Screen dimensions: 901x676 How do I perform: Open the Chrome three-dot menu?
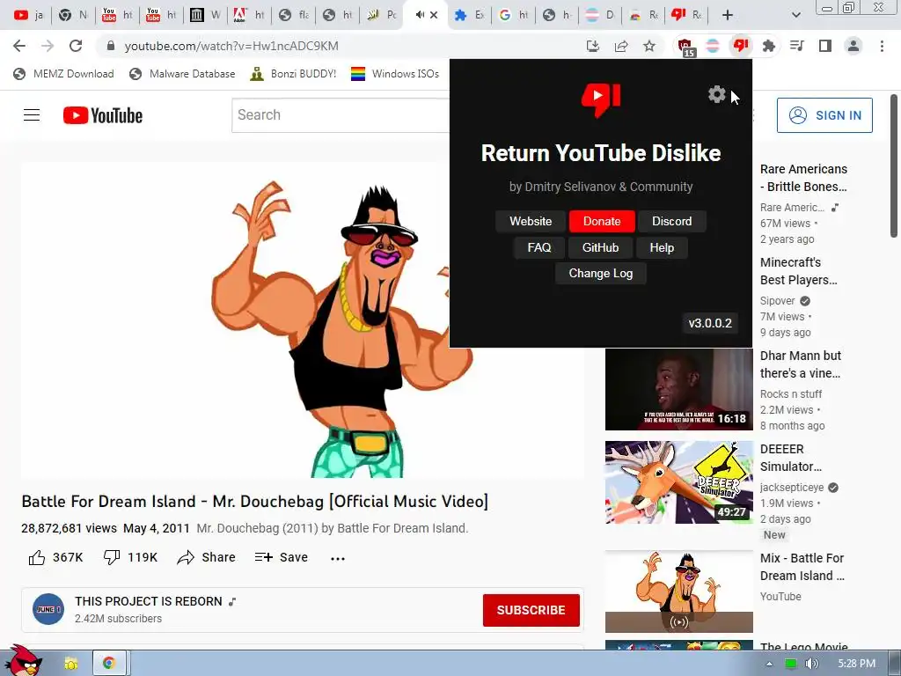[882, 46]
